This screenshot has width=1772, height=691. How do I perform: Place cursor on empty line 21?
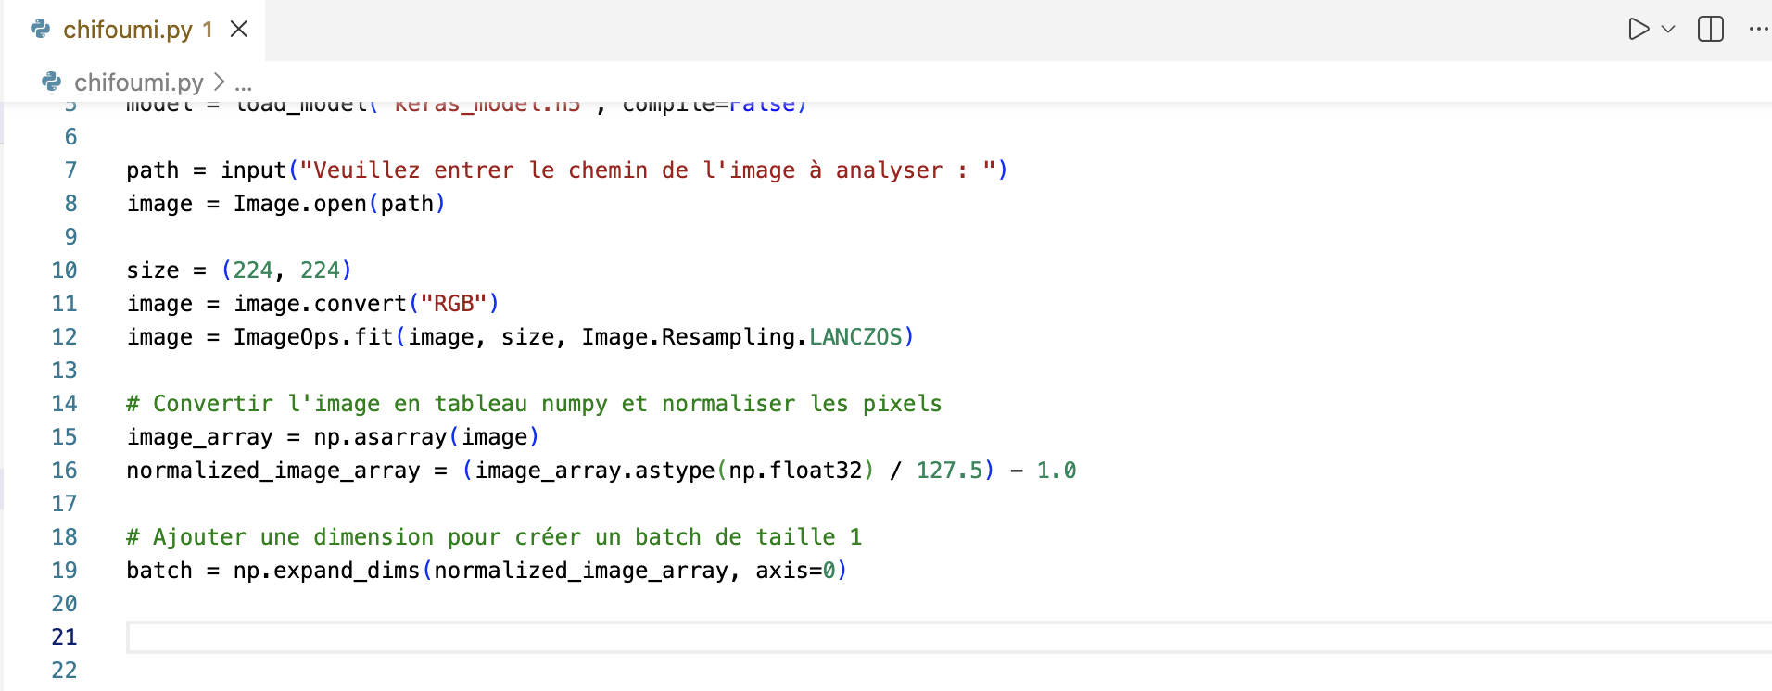[x=556, y=637]
